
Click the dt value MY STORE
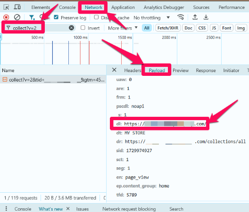[x=135, y=133]
